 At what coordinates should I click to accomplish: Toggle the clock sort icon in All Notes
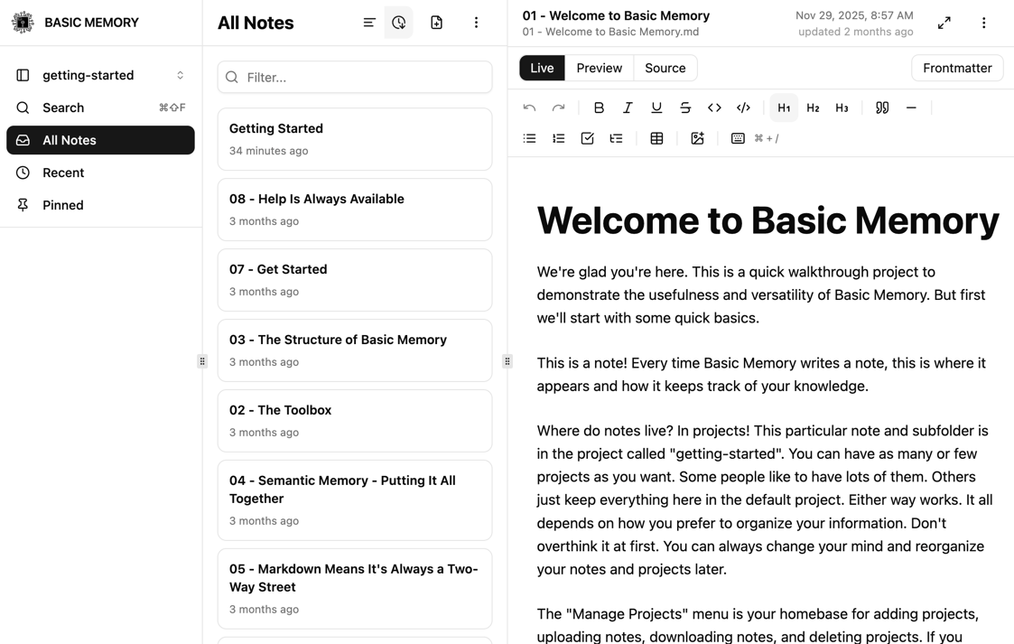(399, 23)
